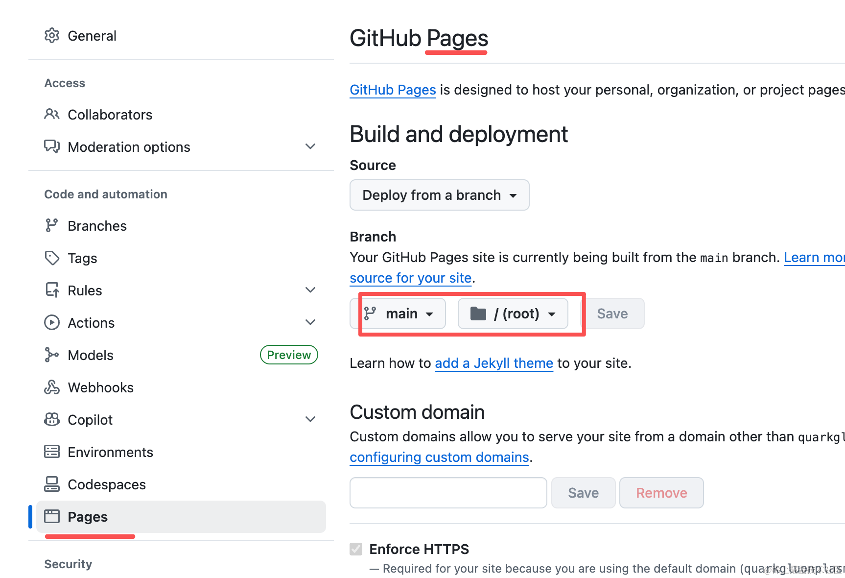Click the 'Custom domain' heading
The height and width of the screenshot is (578, 845).
tap(417, 412)
